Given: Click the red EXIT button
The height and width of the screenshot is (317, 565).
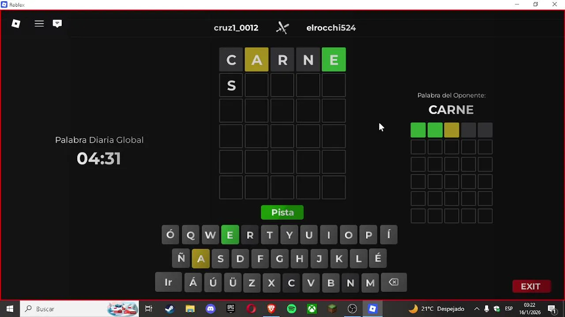Looking at the screenshot, I should 531,287.
